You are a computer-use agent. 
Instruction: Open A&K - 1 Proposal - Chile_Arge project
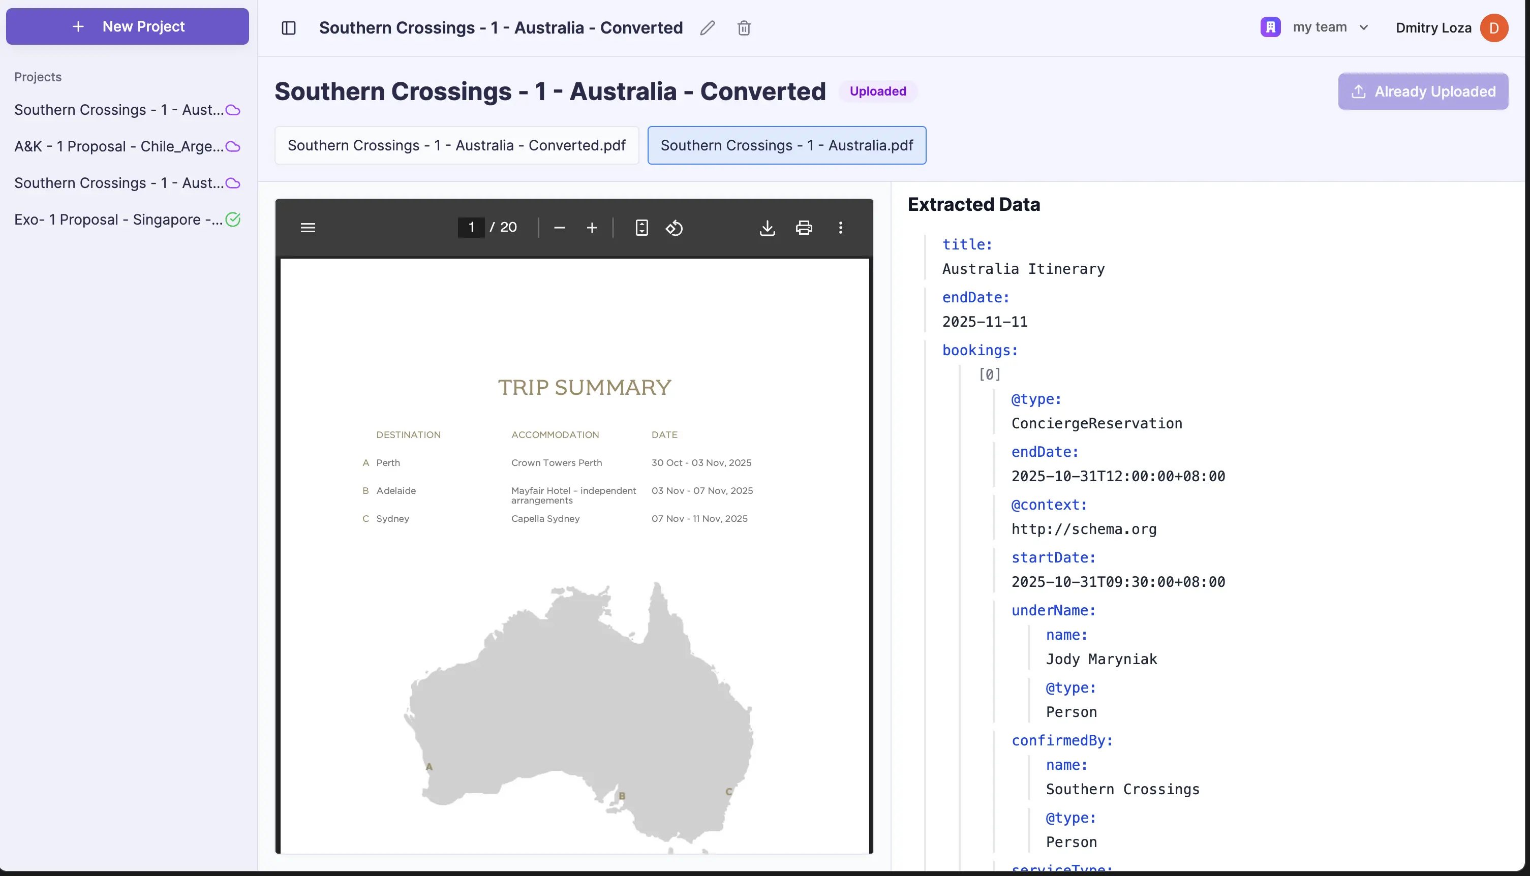click(118, 146)
